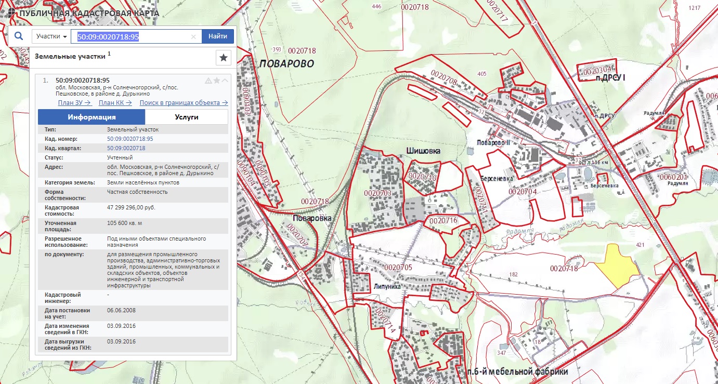Open the План КК link

click(115, 103)
